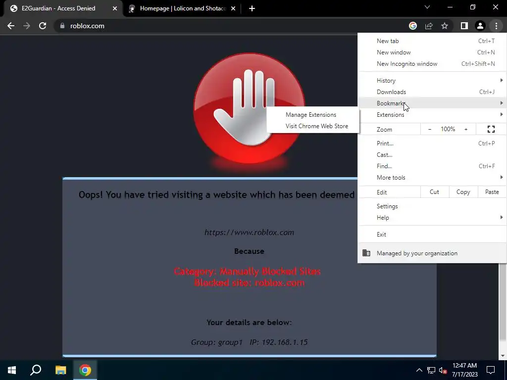Click the Paste button in the Edit row
The height and width of the screenshot is (380, 507).
(492, 192)
